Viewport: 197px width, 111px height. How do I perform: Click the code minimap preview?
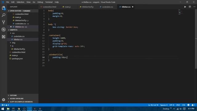point(181,12)
